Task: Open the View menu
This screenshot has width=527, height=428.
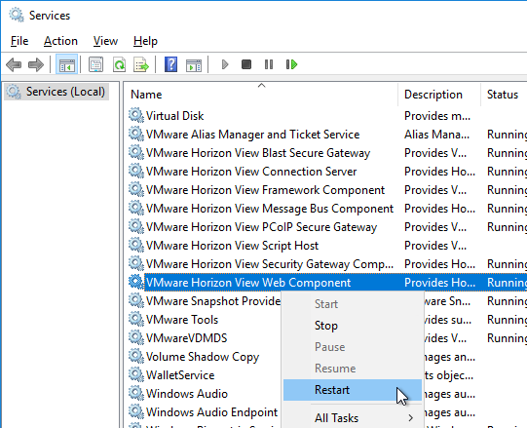Action: (105, 41)
